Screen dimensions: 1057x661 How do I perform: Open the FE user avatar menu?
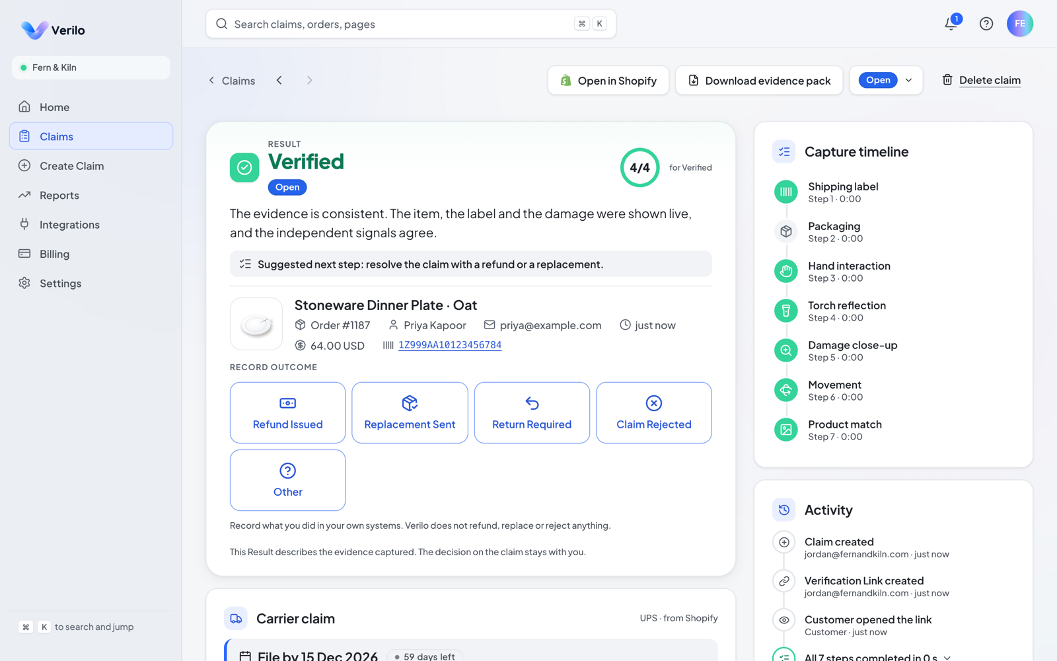(x=1020, y=24)
